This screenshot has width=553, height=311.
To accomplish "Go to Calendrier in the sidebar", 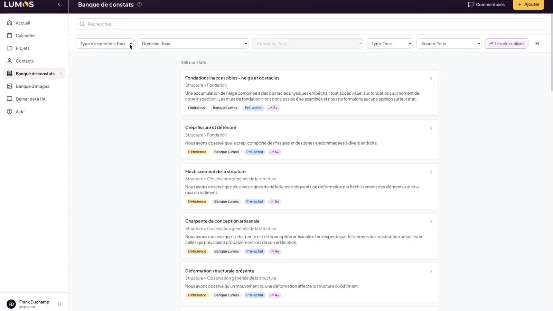I will (34, 36).
